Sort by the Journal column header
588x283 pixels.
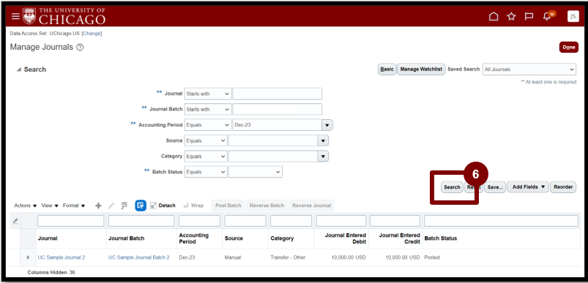[x=48, y=238]
